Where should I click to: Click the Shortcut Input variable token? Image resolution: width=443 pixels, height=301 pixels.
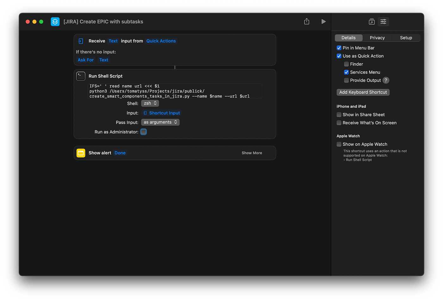pos(162,113)
